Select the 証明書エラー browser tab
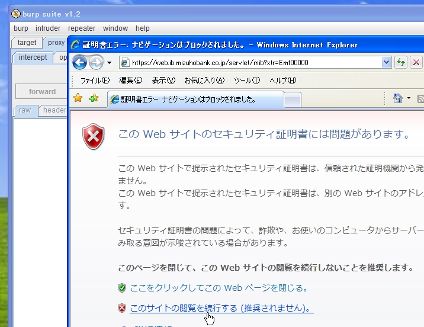 (196, 100)
